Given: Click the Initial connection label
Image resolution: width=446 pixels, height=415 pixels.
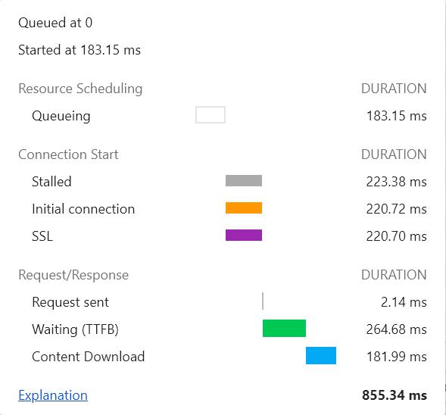Looking at the screenshot, I should [83, 209].
